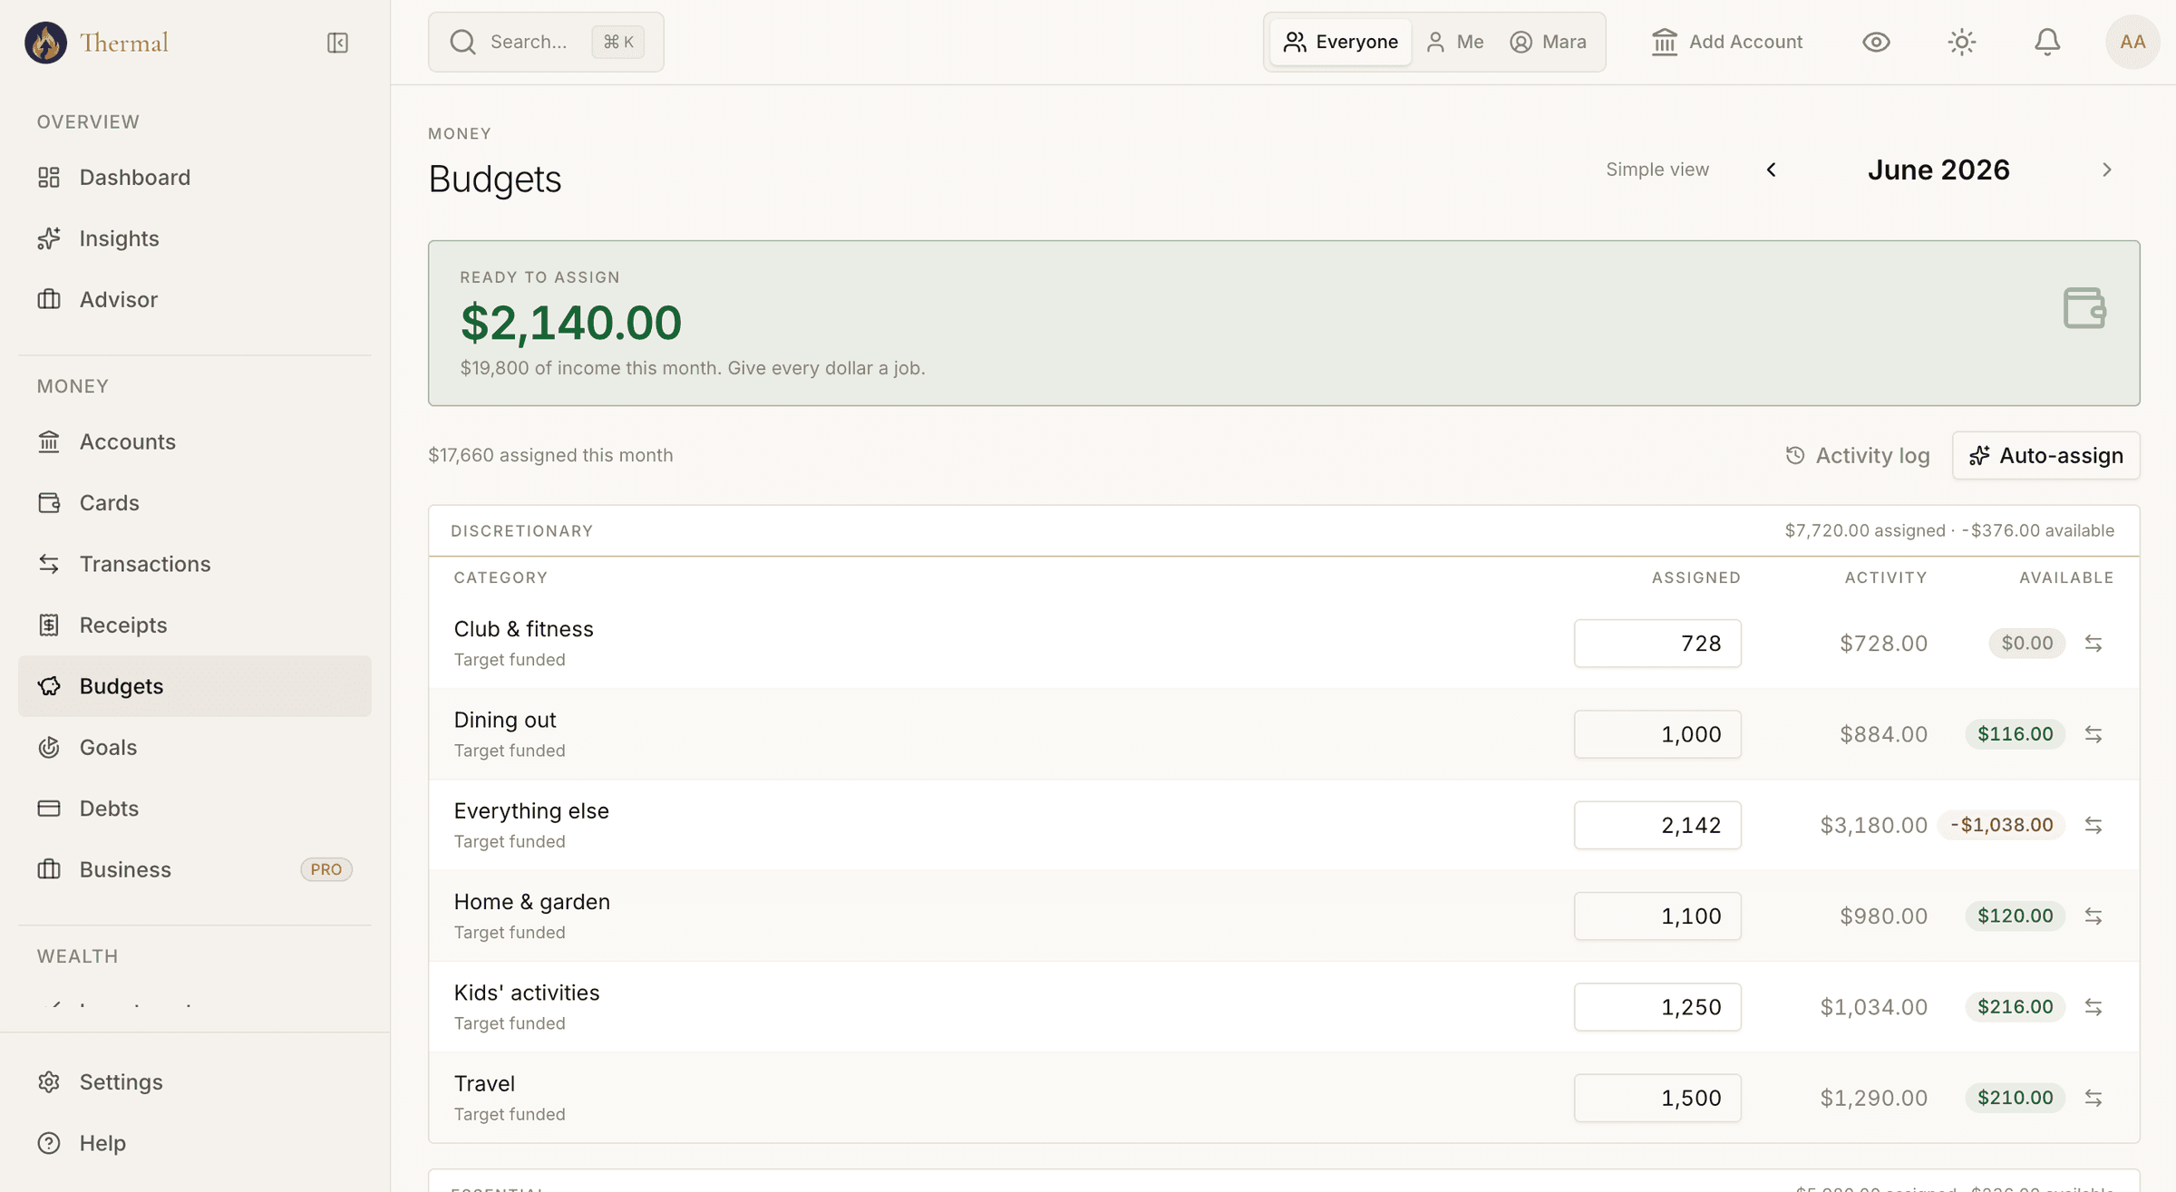Open Dashboard from sidebar
2176x1192 pixels.
click(x=194, y=177)
